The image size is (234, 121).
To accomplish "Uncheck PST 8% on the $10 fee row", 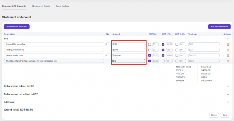I will click(x=150, y=61).
